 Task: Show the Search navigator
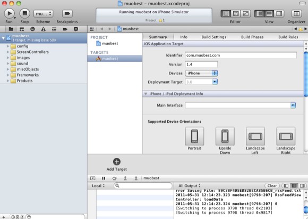[x=32, y=29]
